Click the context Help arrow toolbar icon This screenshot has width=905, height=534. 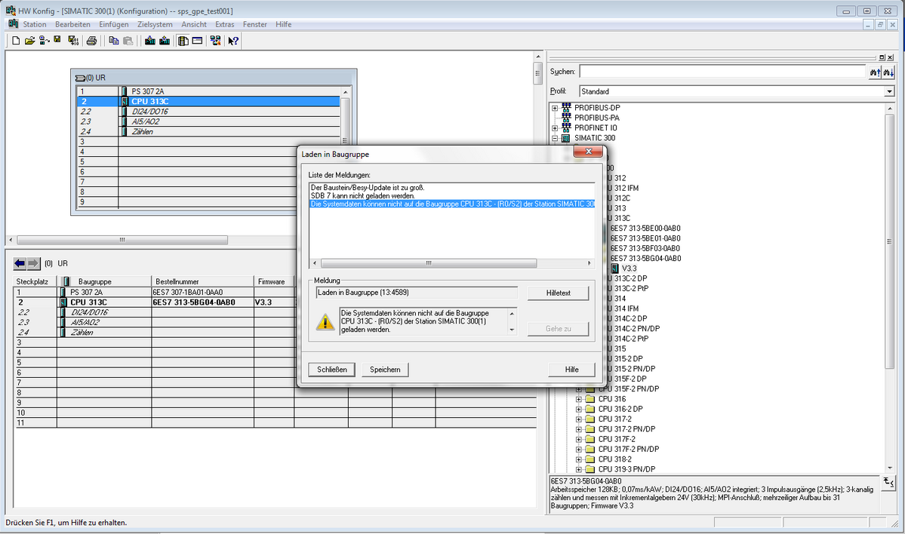click(234, 41)
